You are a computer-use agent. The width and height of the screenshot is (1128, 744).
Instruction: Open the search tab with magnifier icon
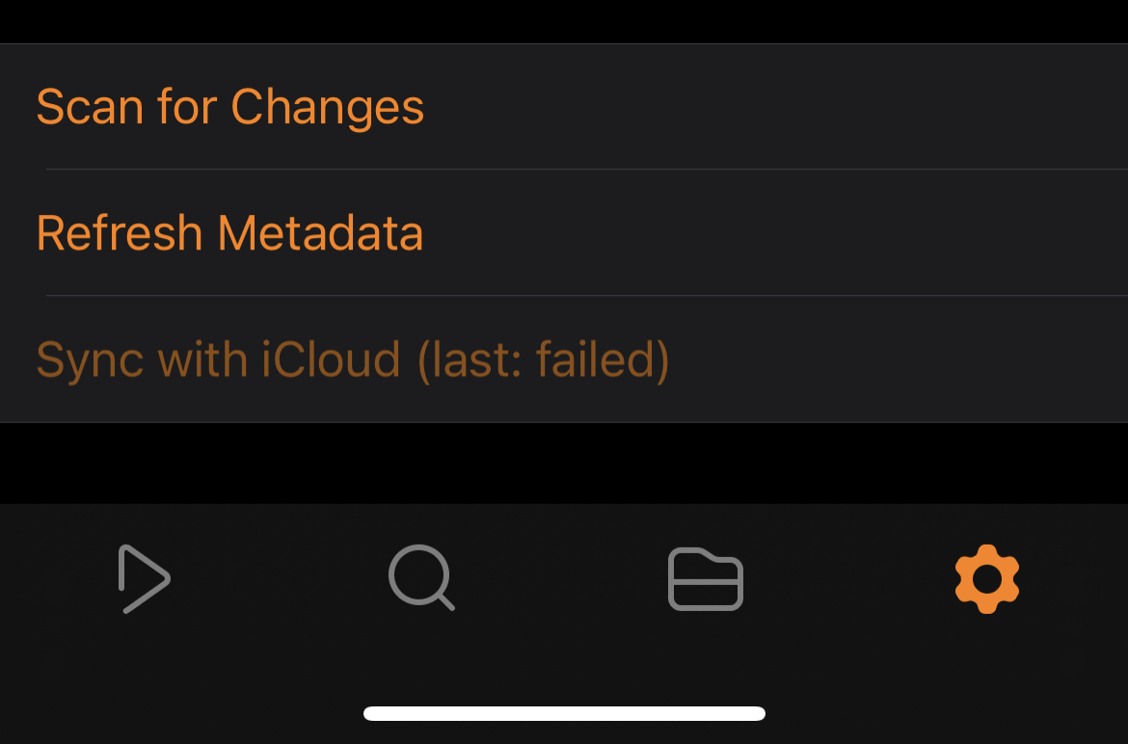tap(421, 578)
